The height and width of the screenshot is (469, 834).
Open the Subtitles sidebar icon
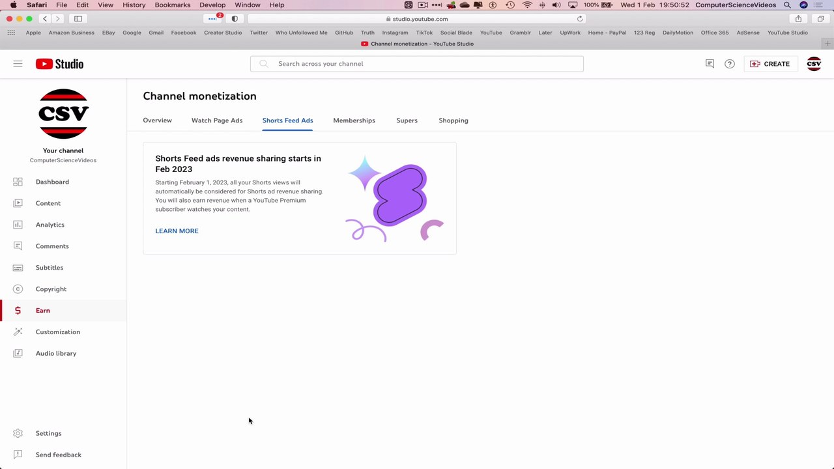18,268
